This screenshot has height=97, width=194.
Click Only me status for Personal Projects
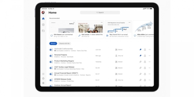[x=119, y=56]
